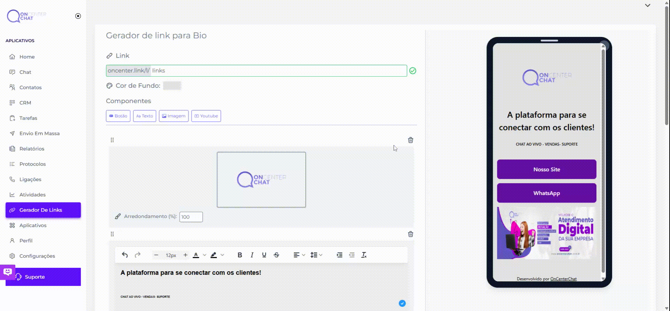Delete the logo image component via trash icon
670x311 pixels.
pyautogui.click(x=410, y=140)
